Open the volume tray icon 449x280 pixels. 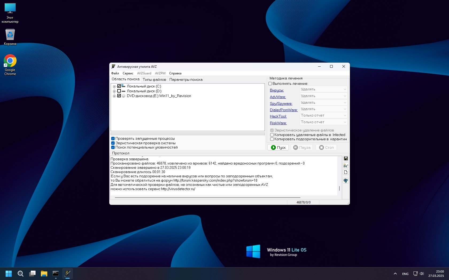click(x=422, y=274)
